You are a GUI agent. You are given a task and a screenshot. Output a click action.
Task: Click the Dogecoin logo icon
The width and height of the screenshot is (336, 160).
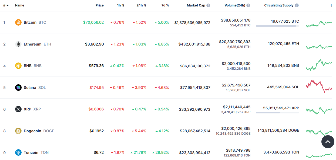coord(18,131)
